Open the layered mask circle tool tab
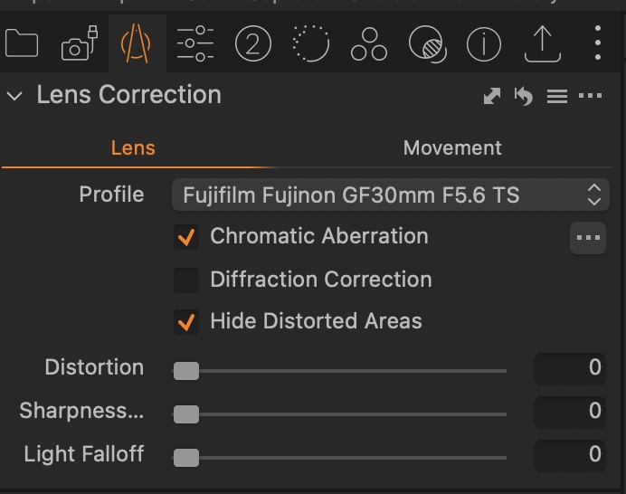This screenshot has height=494, width=626. point(428,44)
